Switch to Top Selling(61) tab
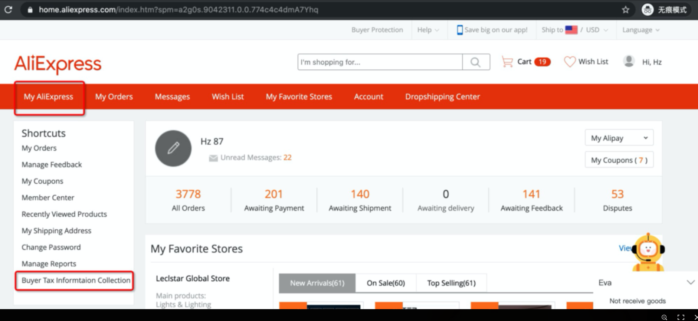Screen dimensions: 698x321 click(451, 283)
